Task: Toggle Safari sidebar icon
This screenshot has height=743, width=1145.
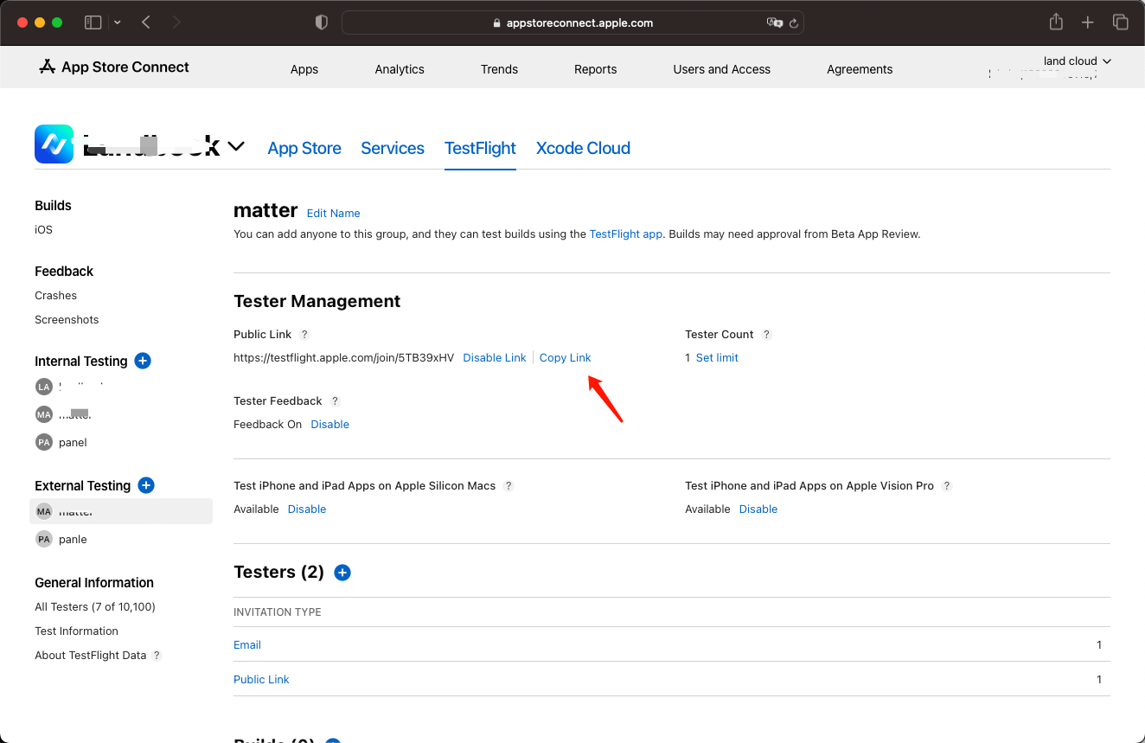Action: 93,22
